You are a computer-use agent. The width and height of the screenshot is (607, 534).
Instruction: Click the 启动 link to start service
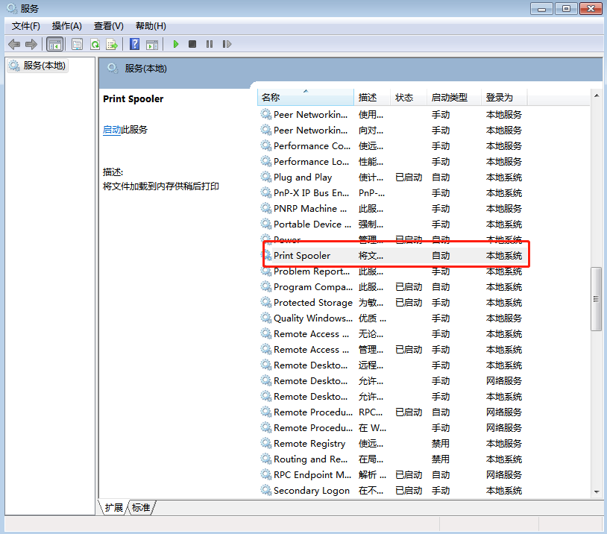[112, 130]
